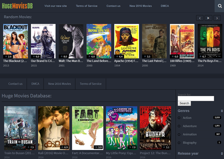Click My Little Pony: Equ... title link
The image size is (224, 159).
pos(121,153)
